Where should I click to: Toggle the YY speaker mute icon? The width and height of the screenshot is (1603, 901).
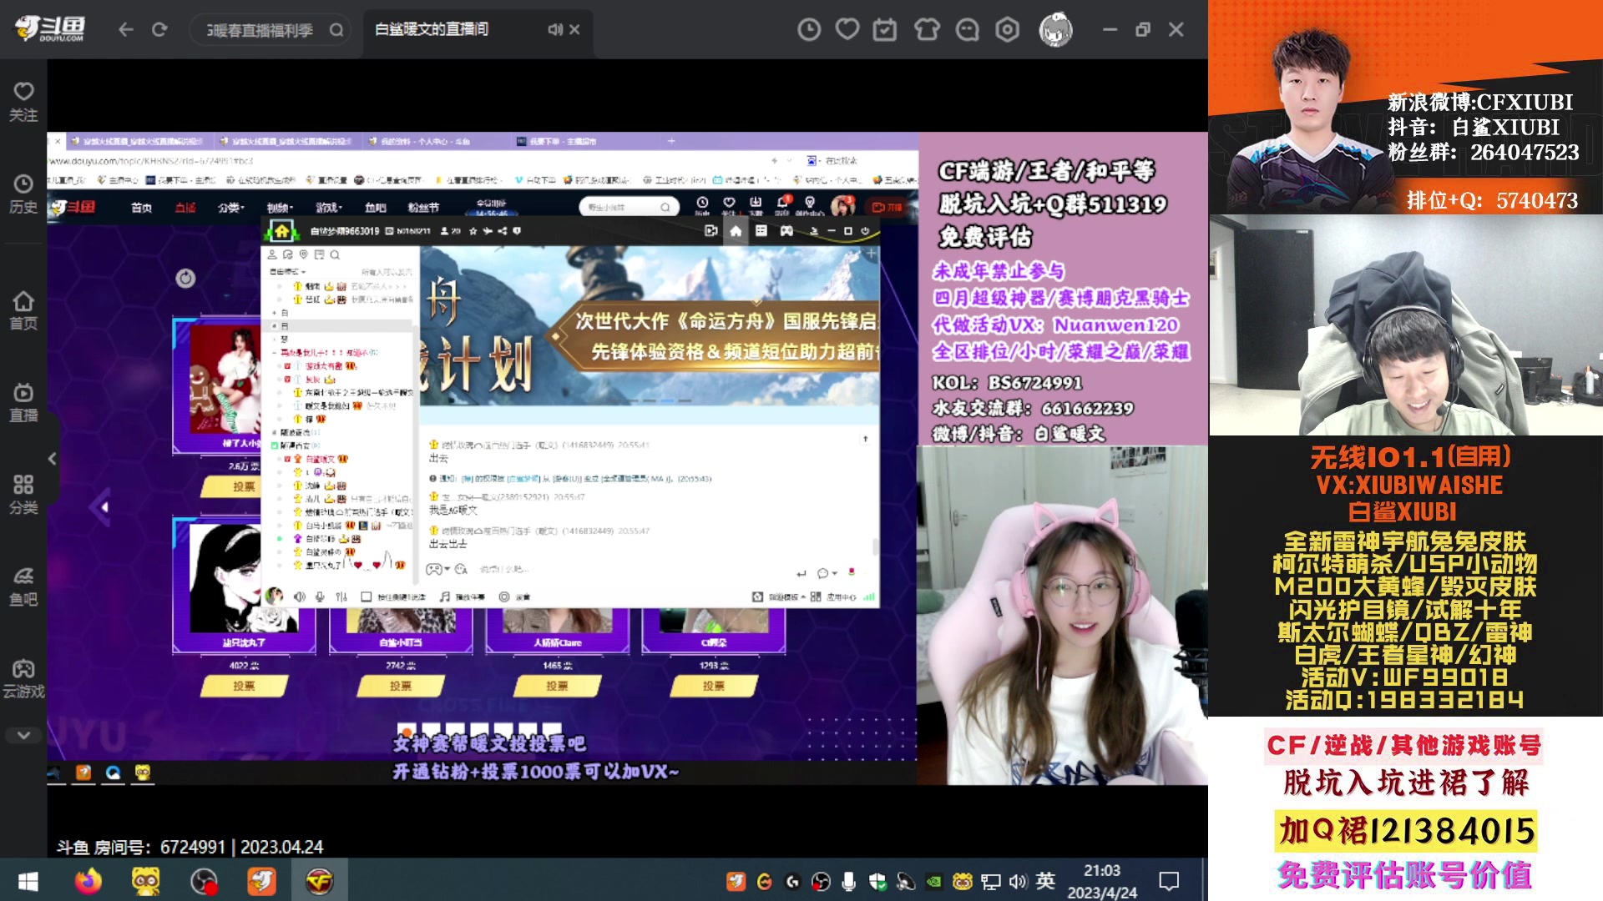click(x=299, y=596)
